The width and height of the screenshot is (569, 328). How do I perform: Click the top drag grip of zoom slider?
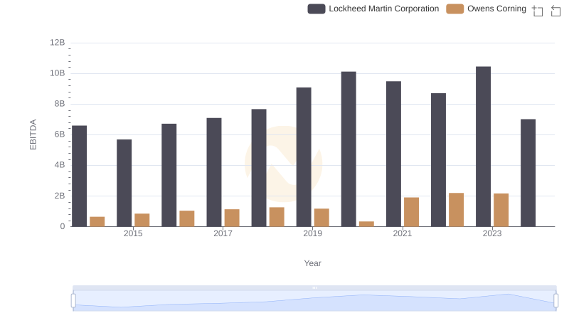(314, 287)
